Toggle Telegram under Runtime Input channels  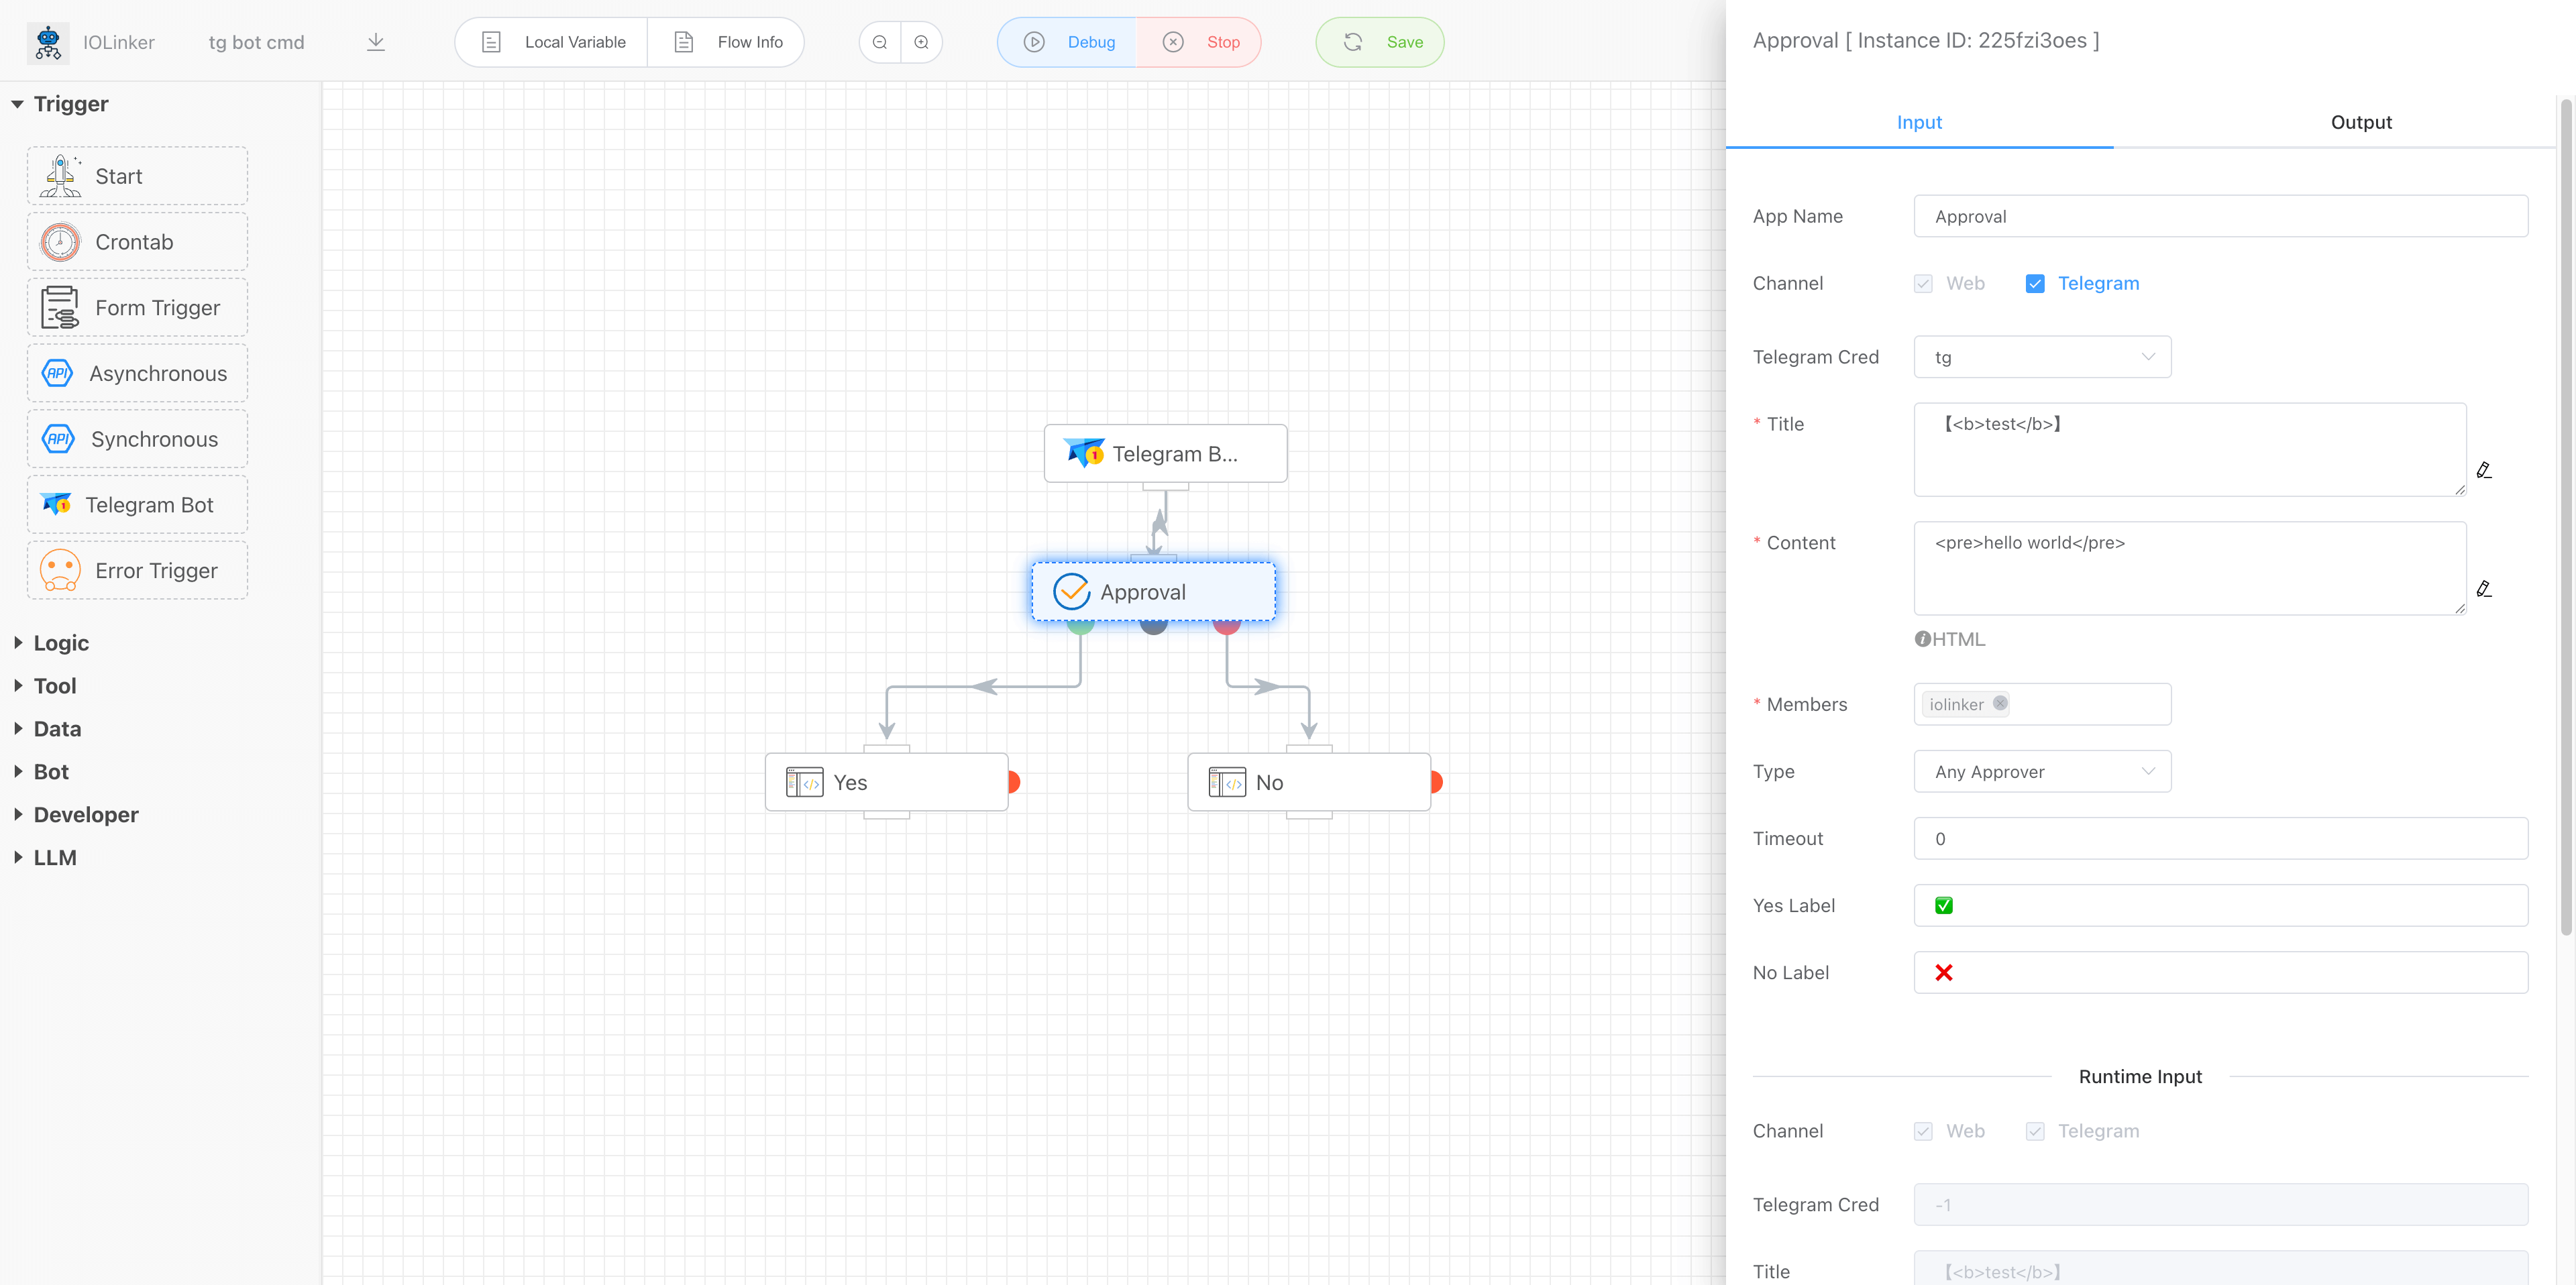tap(2035, 1130)
